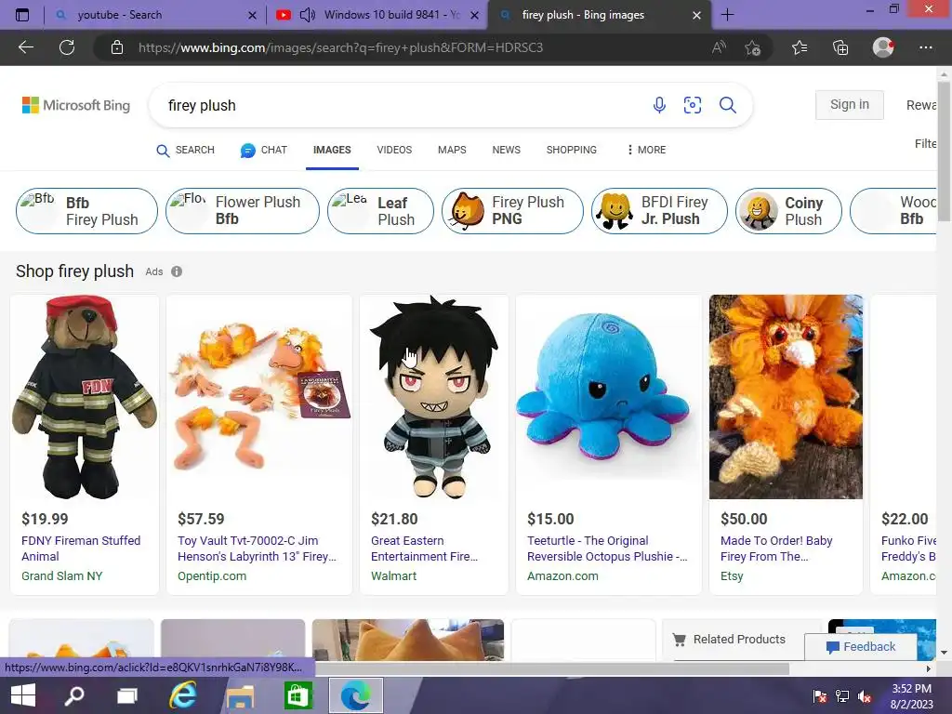Viewport: 952px width, 714px height.
Task: Click the orange Firey puppet Etsy image
Action: (786, 397)
